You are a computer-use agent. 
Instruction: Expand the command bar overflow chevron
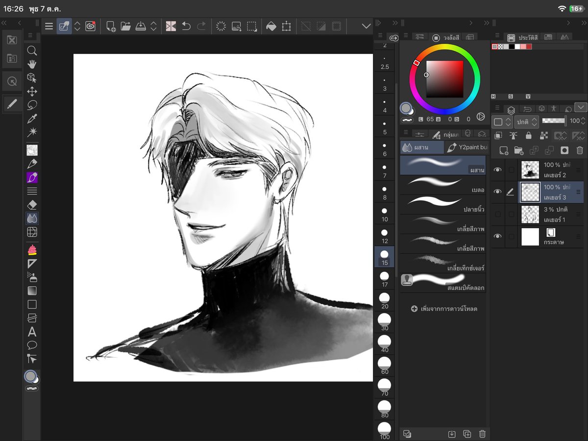tap(367, 26)
